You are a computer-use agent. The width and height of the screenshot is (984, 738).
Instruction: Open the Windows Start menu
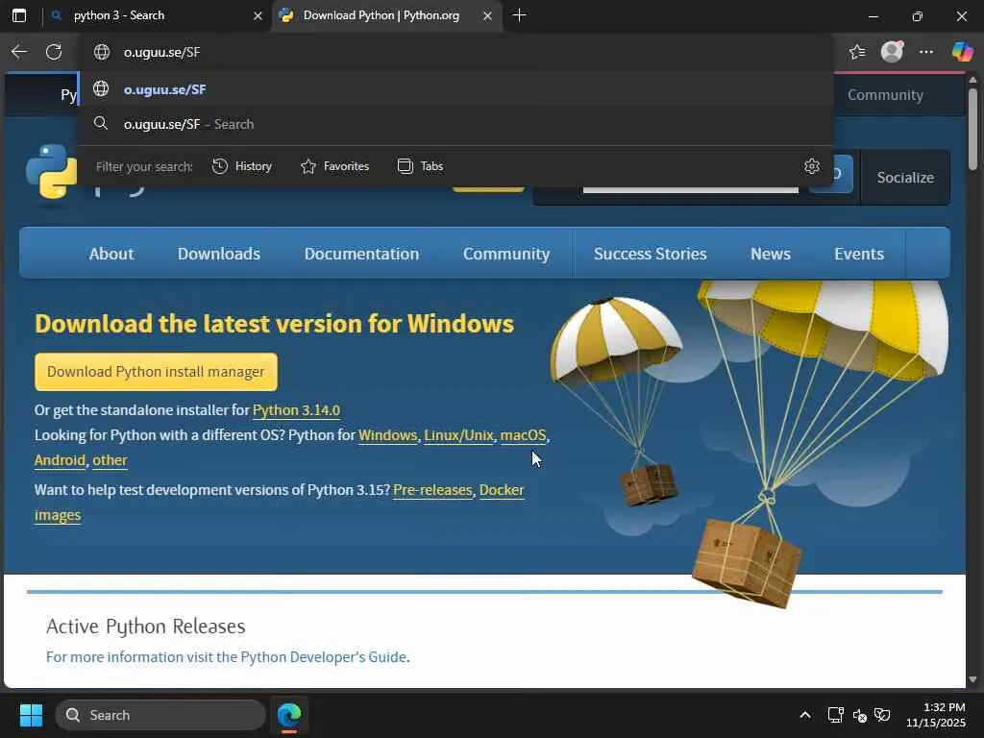click(x=31, y=715)
